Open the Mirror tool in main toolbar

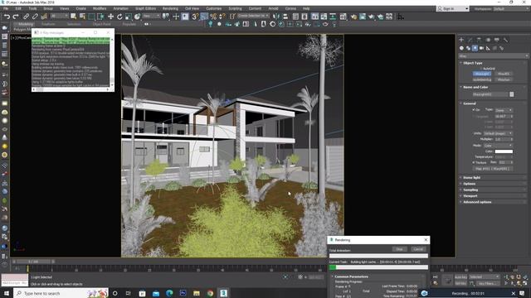click(276, 17)
